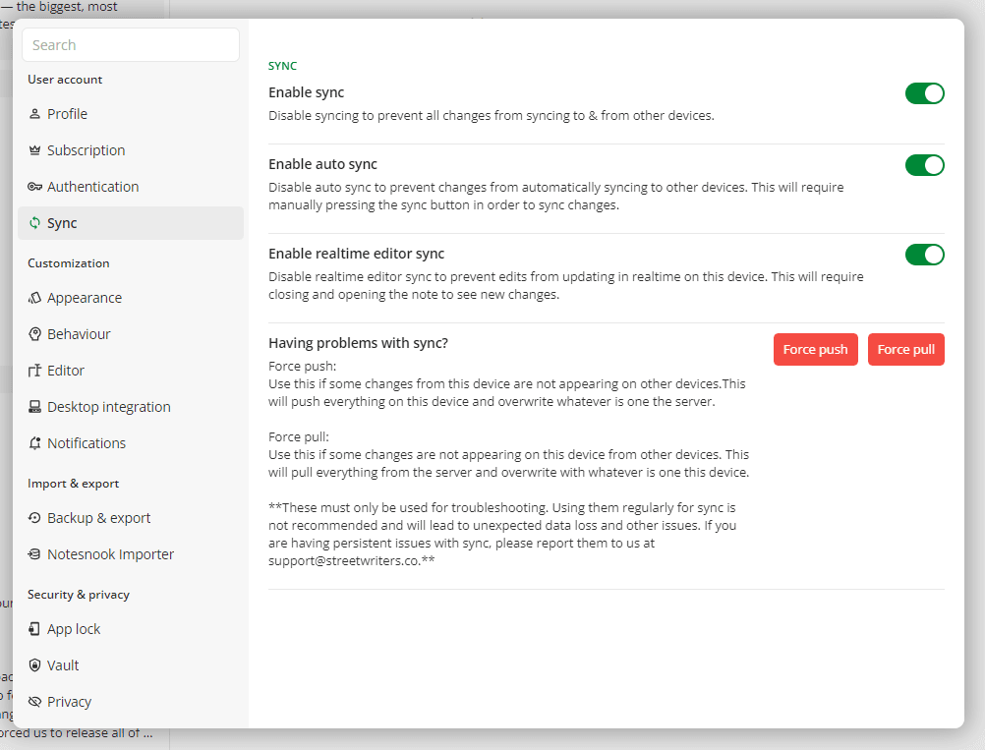
Task: Select the Profile icon in sidebar
Action: [34, 113]
